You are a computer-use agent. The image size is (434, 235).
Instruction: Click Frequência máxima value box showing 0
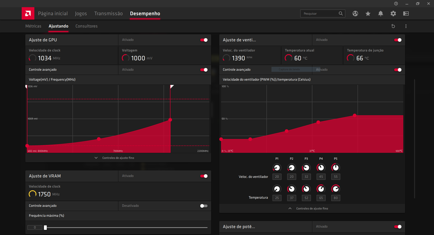click(x=35, y=228)
